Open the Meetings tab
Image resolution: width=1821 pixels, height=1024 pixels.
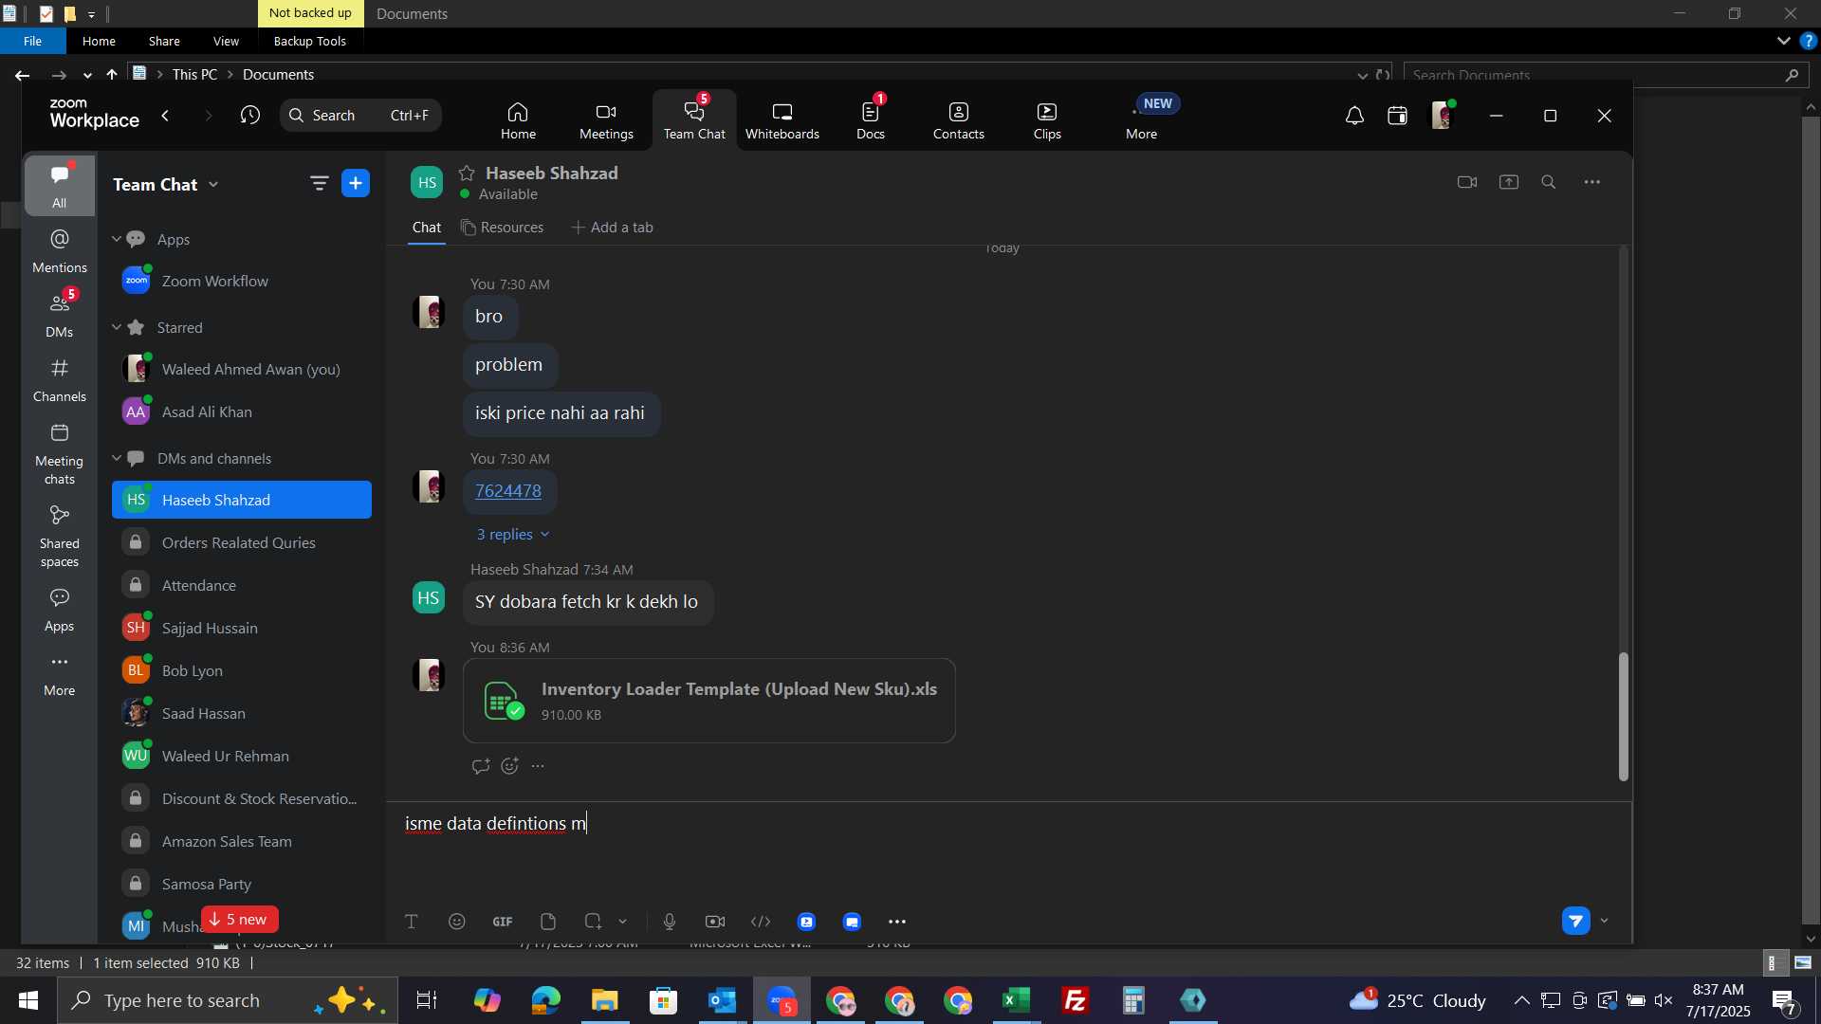point(606,121)
